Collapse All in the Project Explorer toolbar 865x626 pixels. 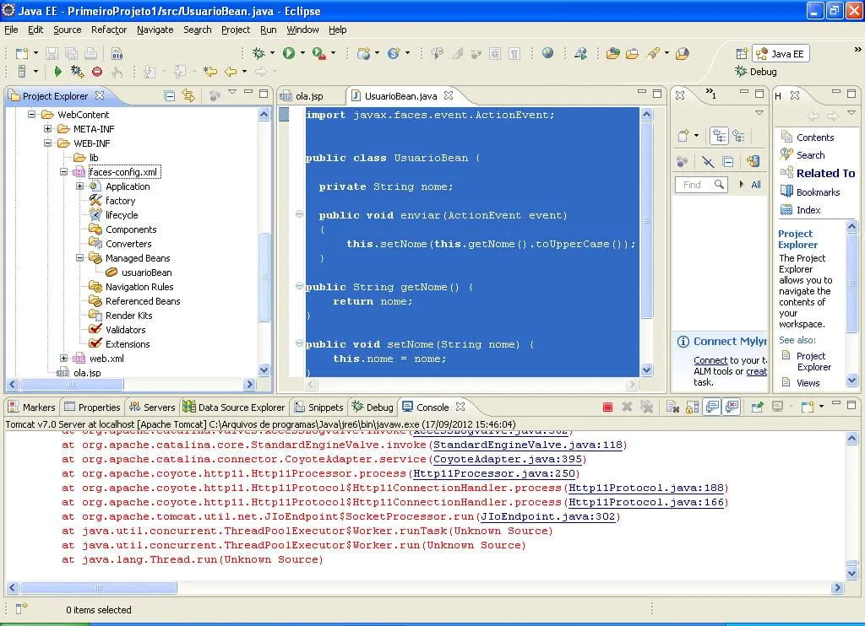[169, 96]
